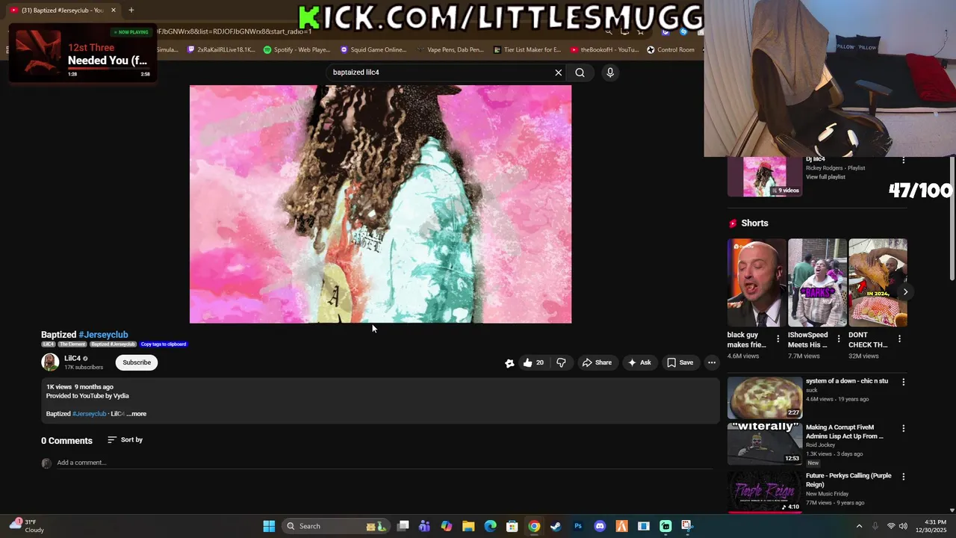Open the volume tray icon
Image resolution: width=956 pixels, height=538 pixels.
[x=903, y=526]
